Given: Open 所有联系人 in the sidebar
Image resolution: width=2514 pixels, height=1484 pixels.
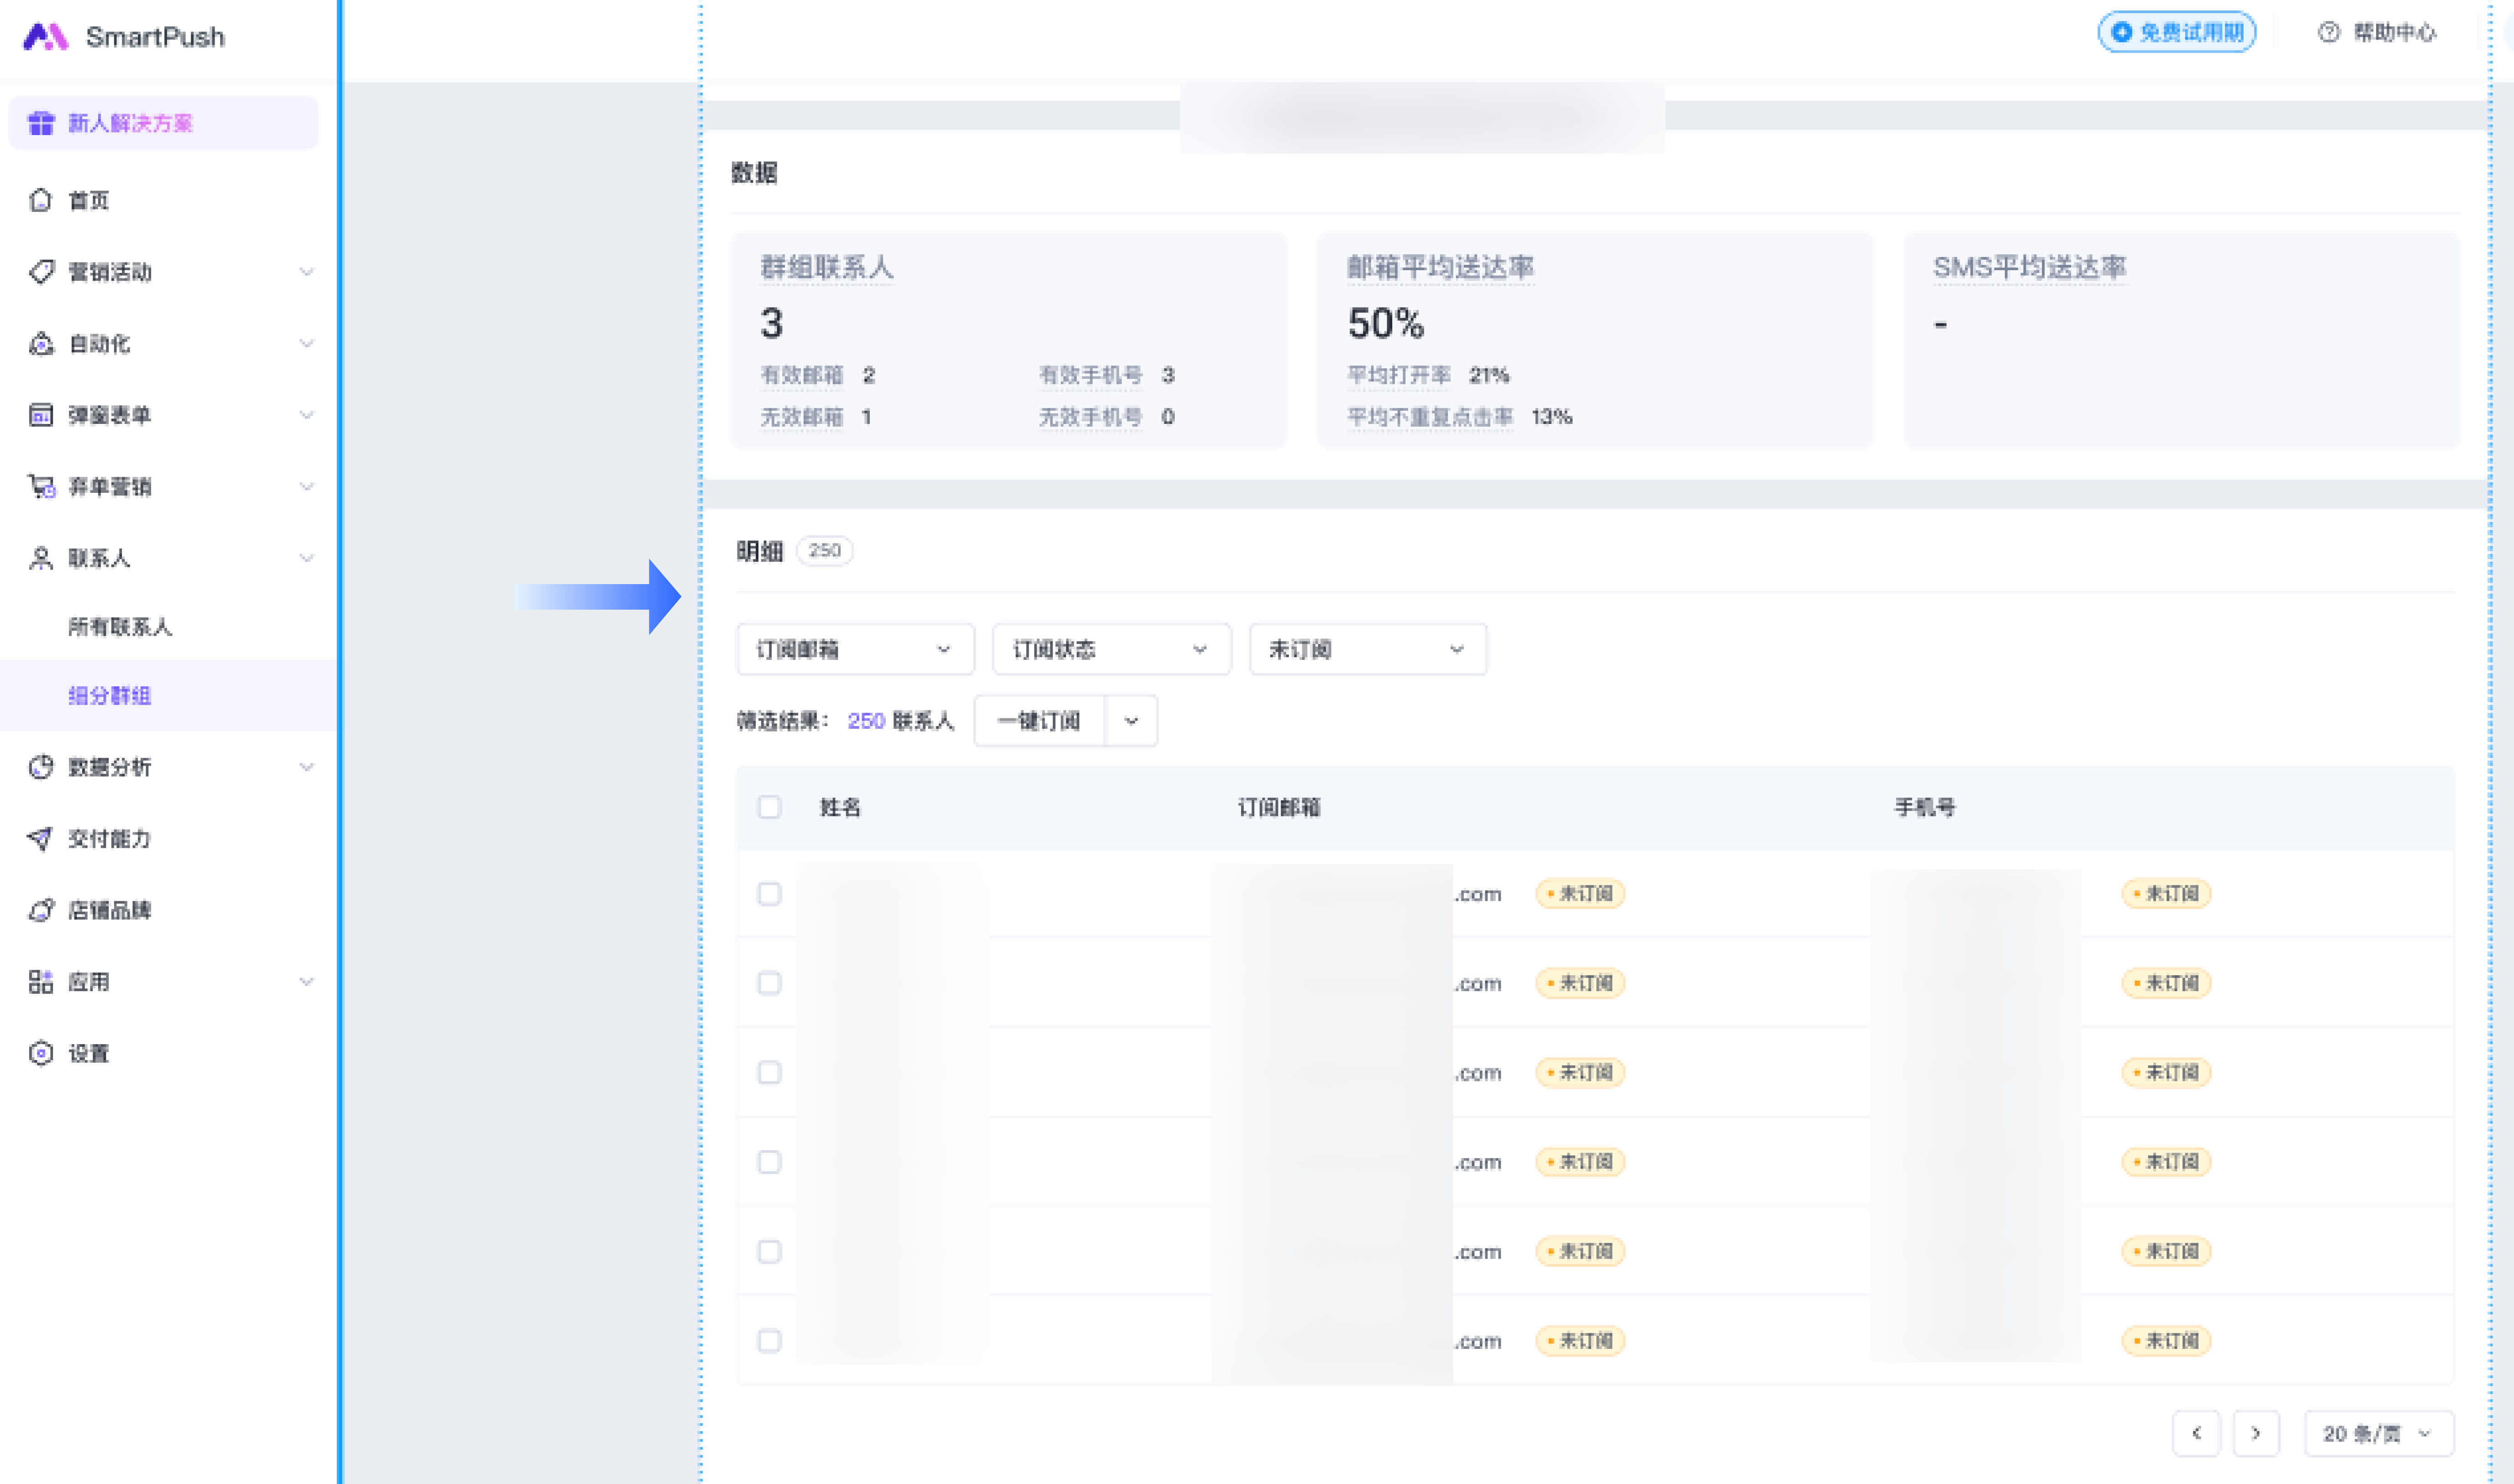Looking at the screenshot, I should [120, 627].
